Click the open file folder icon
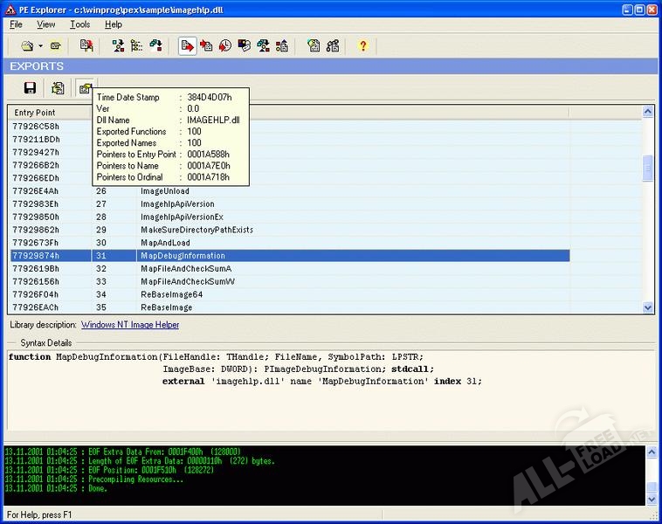Image resolution: width=662 pixels, height=524 pixels. [26, 45]
